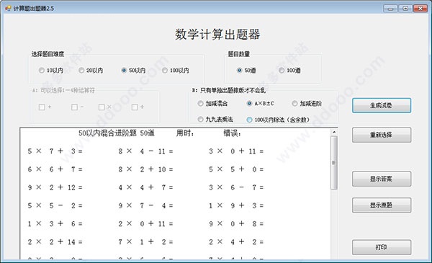Click the problem 4 × 4 + 7 =
The image size is (432, 263).
click(x=145, y=187)
